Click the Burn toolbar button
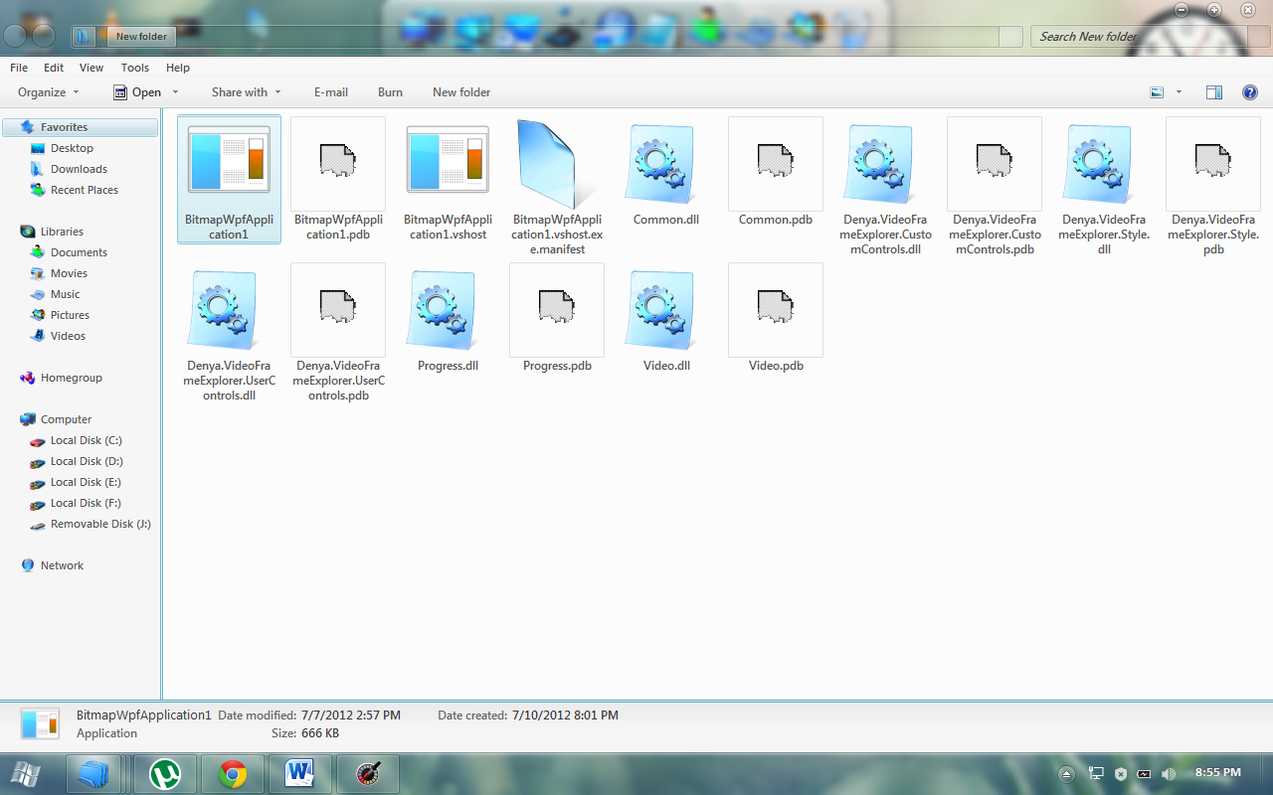This screenshot has height=795, width=1273. coord(390,92)
